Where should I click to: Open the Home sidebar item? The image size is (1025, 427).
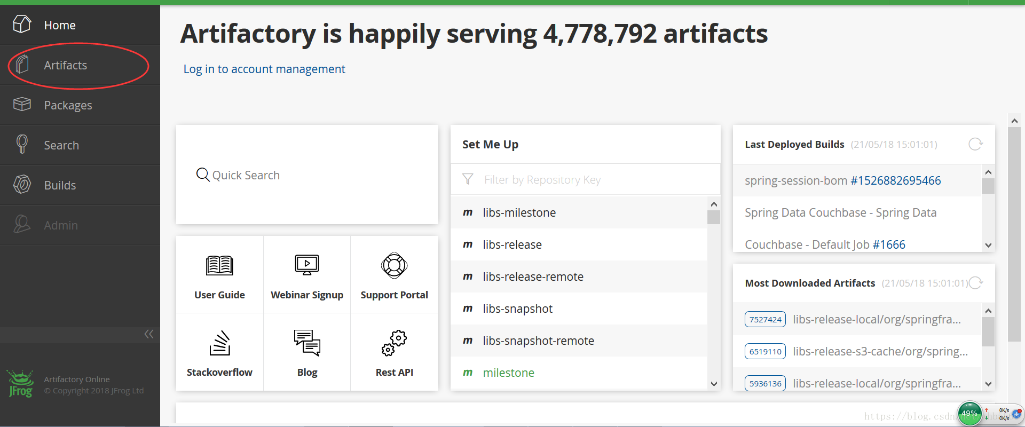tap(80, 25)
